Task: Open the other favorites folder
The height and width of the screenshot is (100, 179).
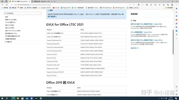Action: coord(169,8)
